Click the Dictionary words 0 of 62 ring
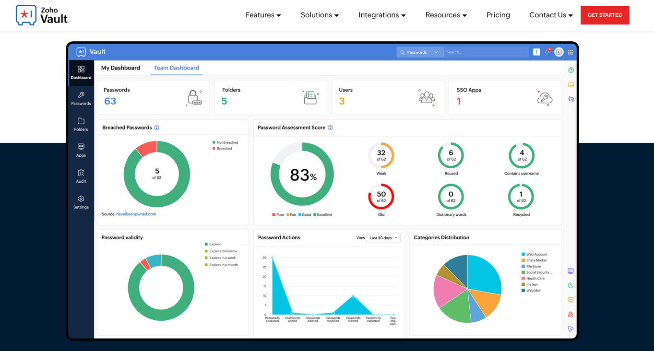 tap(451, 197)
